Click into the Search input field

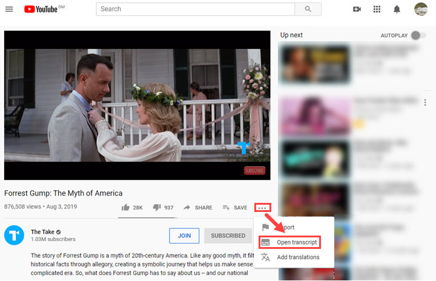point(195,9)
